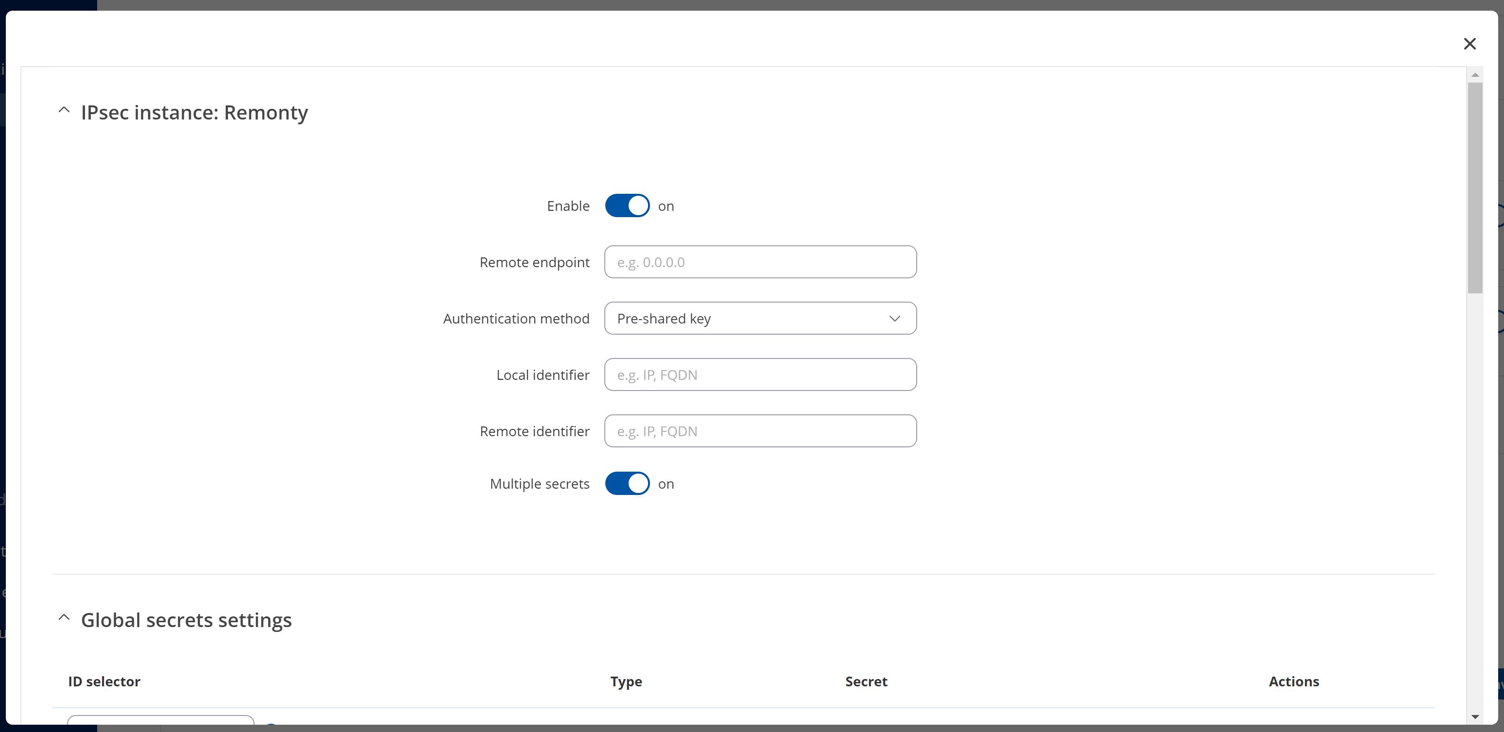
Task: Click the Secret column header
Action: pyautogui.click(x=866, y=681)
